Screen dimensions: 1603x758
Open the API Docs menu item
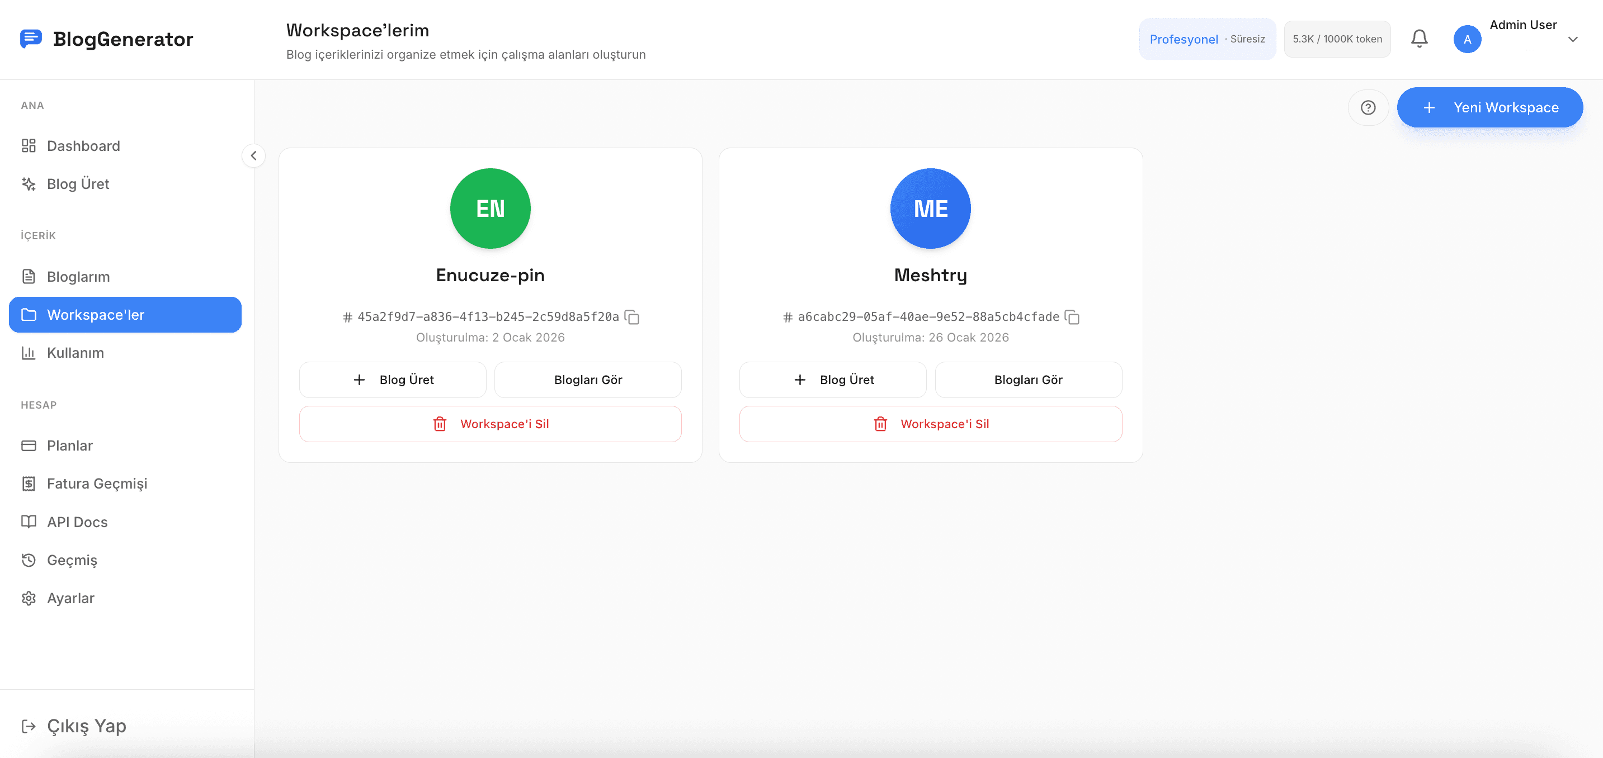coord(77,522)
